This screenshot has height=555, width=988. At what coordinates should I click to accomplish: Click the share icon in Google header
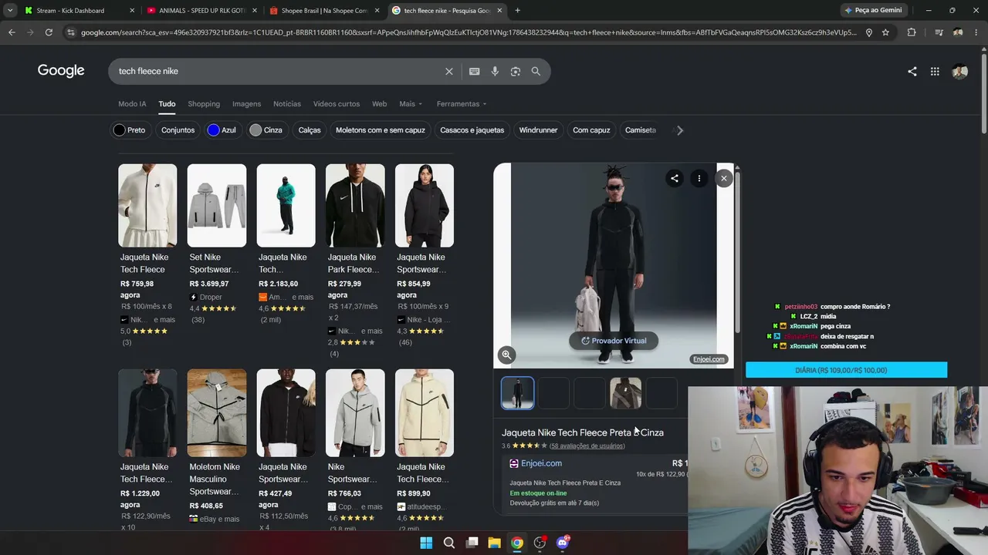tap(912, 72)
